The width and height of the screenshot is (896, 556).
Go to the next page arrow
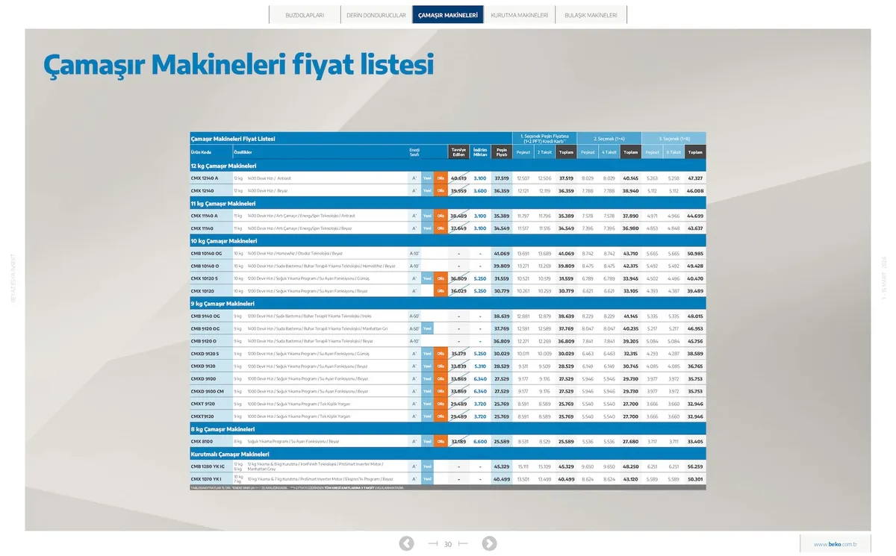pos(489,543)
